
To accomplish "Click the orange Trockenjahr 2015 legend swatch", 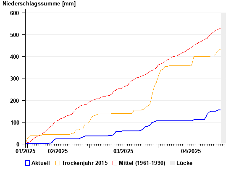I will click(58, 163).
